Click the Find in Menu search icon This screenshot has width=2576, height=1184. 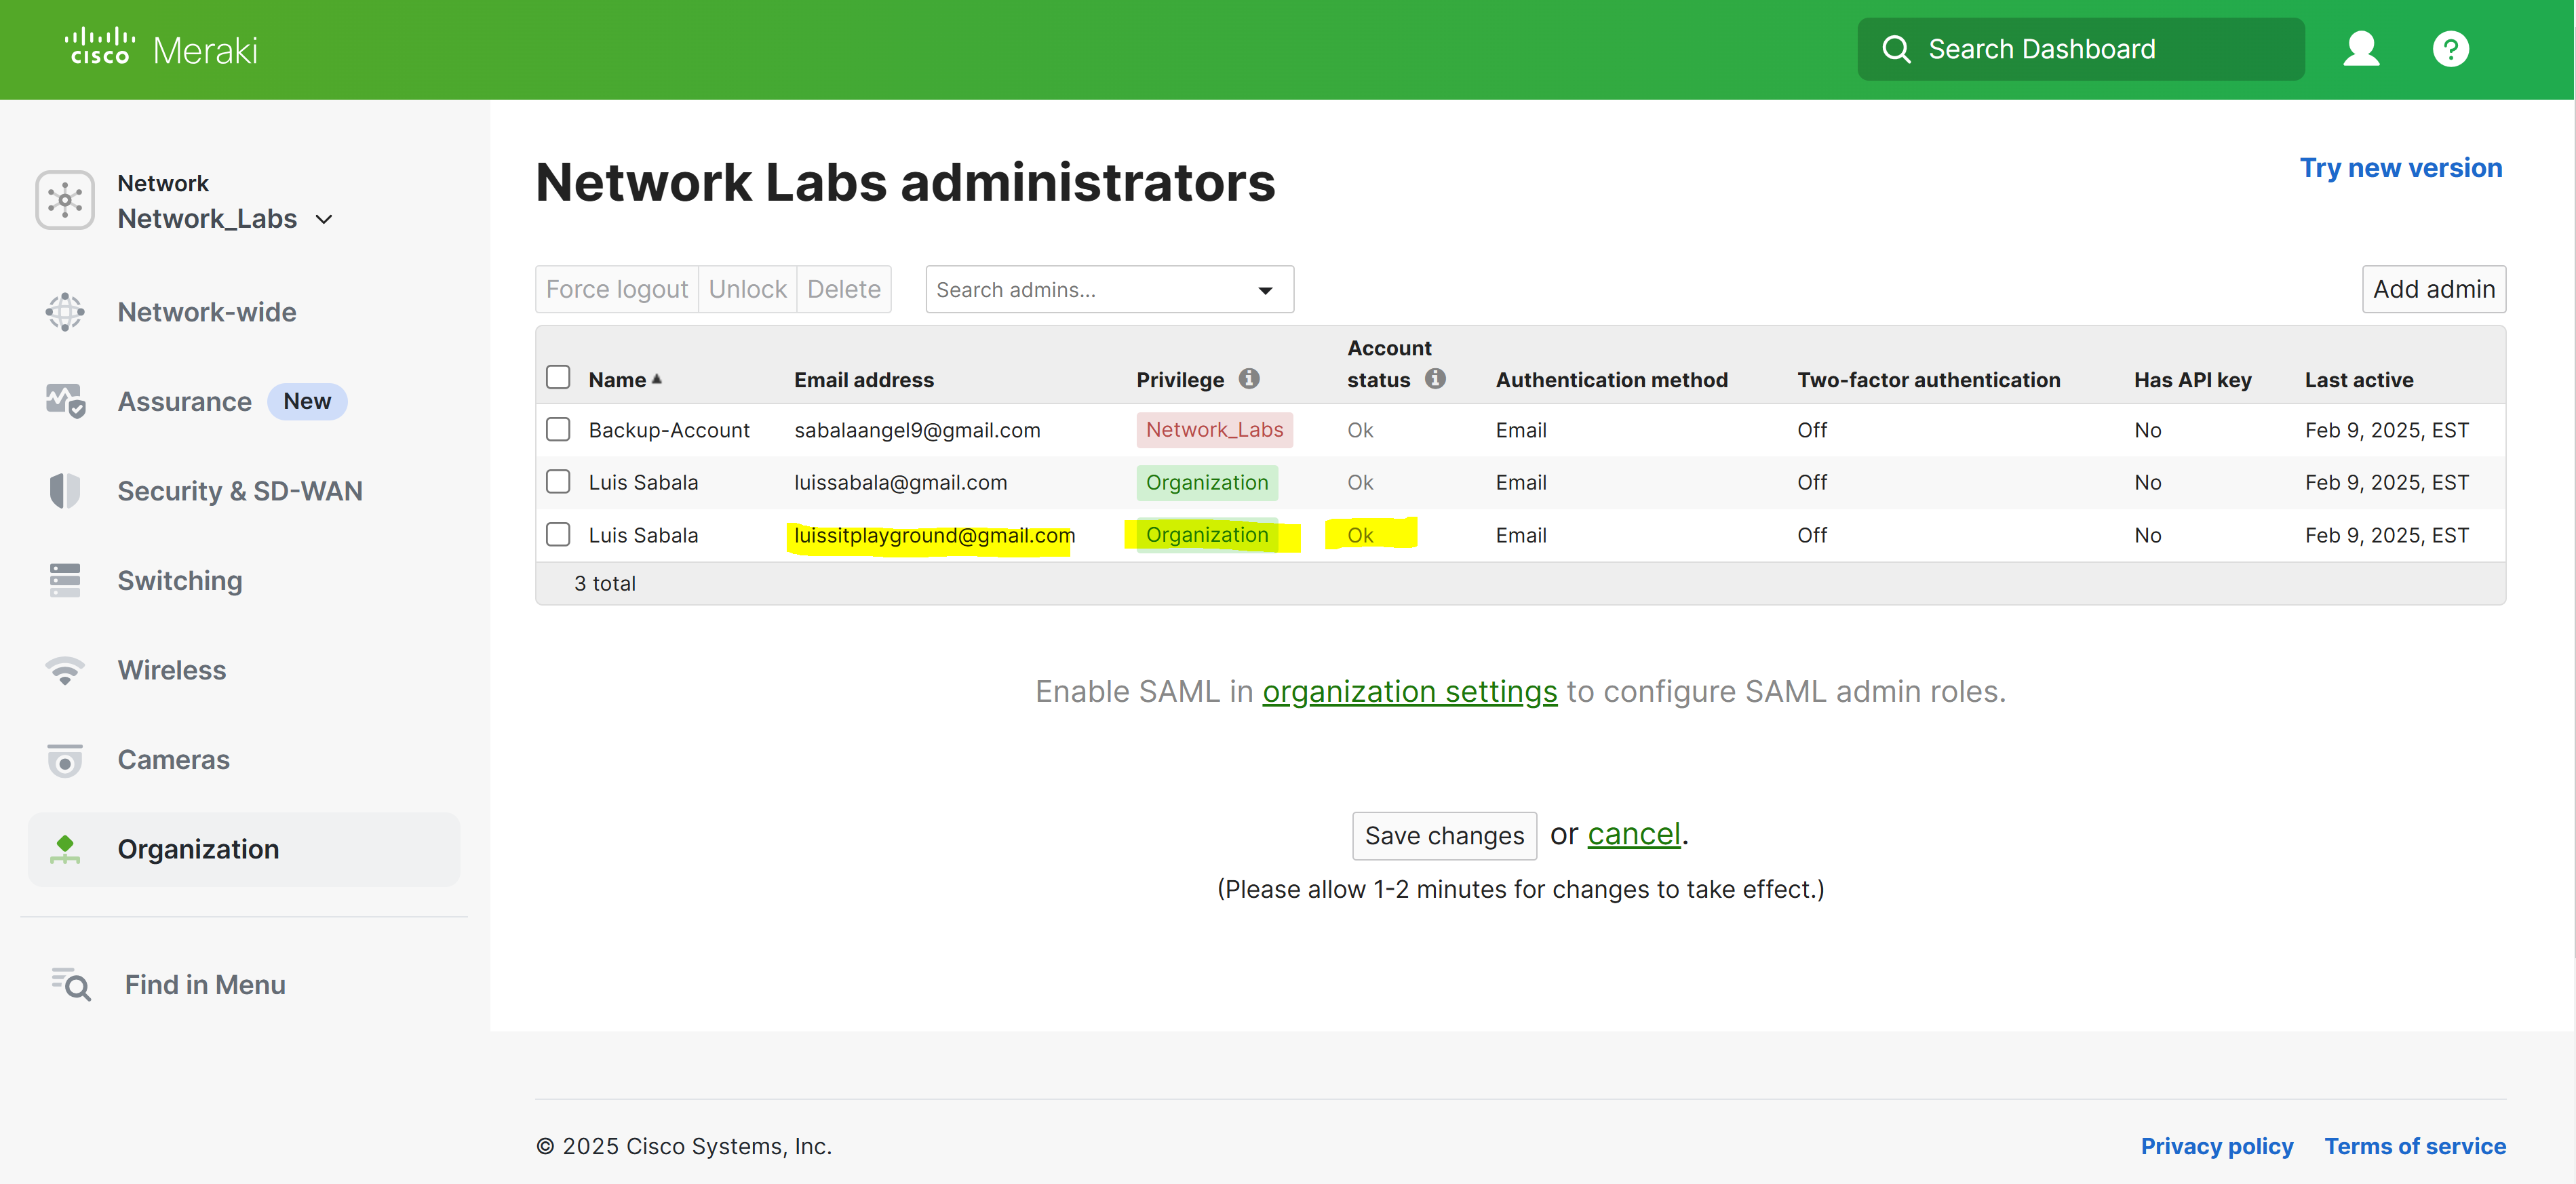tap(71, 985)
